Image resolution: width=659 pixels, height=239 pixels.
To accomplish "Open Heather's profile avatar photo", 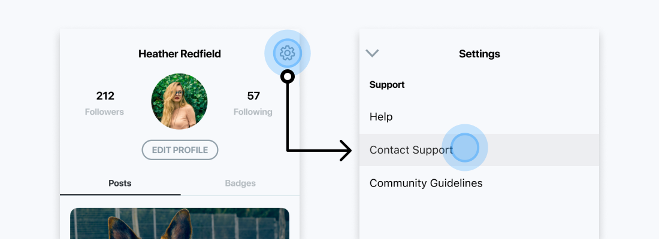I will 180,101.
